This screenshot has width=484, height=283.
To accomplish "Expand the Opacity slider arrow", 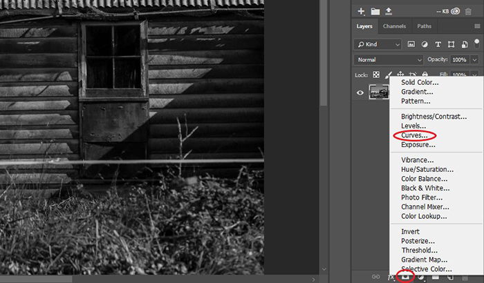I will pyautogui.click(x=474, y=60).
